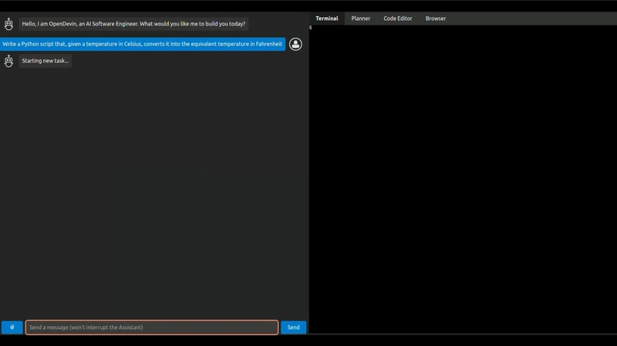Click the Send button

click(293, 328)
